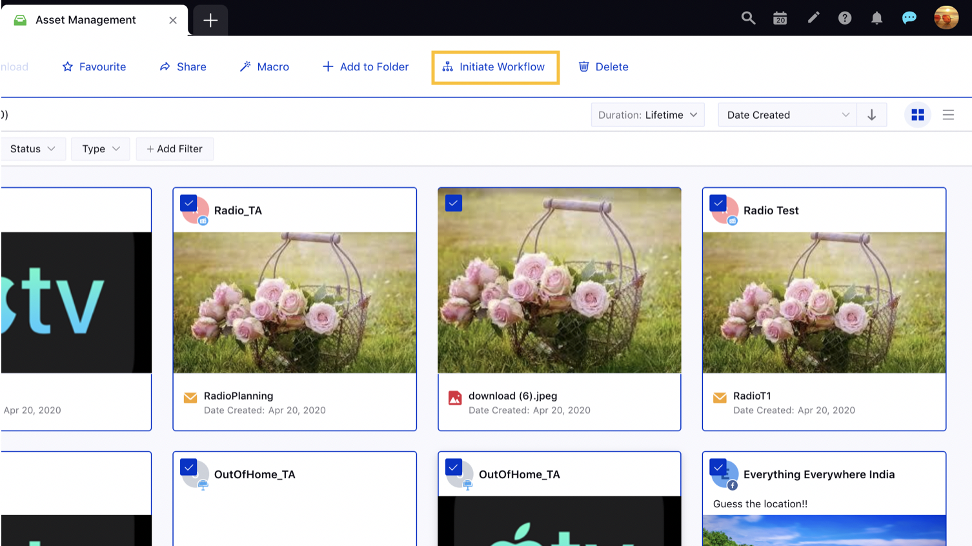Open the Radio Test flower thumbnail

tap(824, 303)
